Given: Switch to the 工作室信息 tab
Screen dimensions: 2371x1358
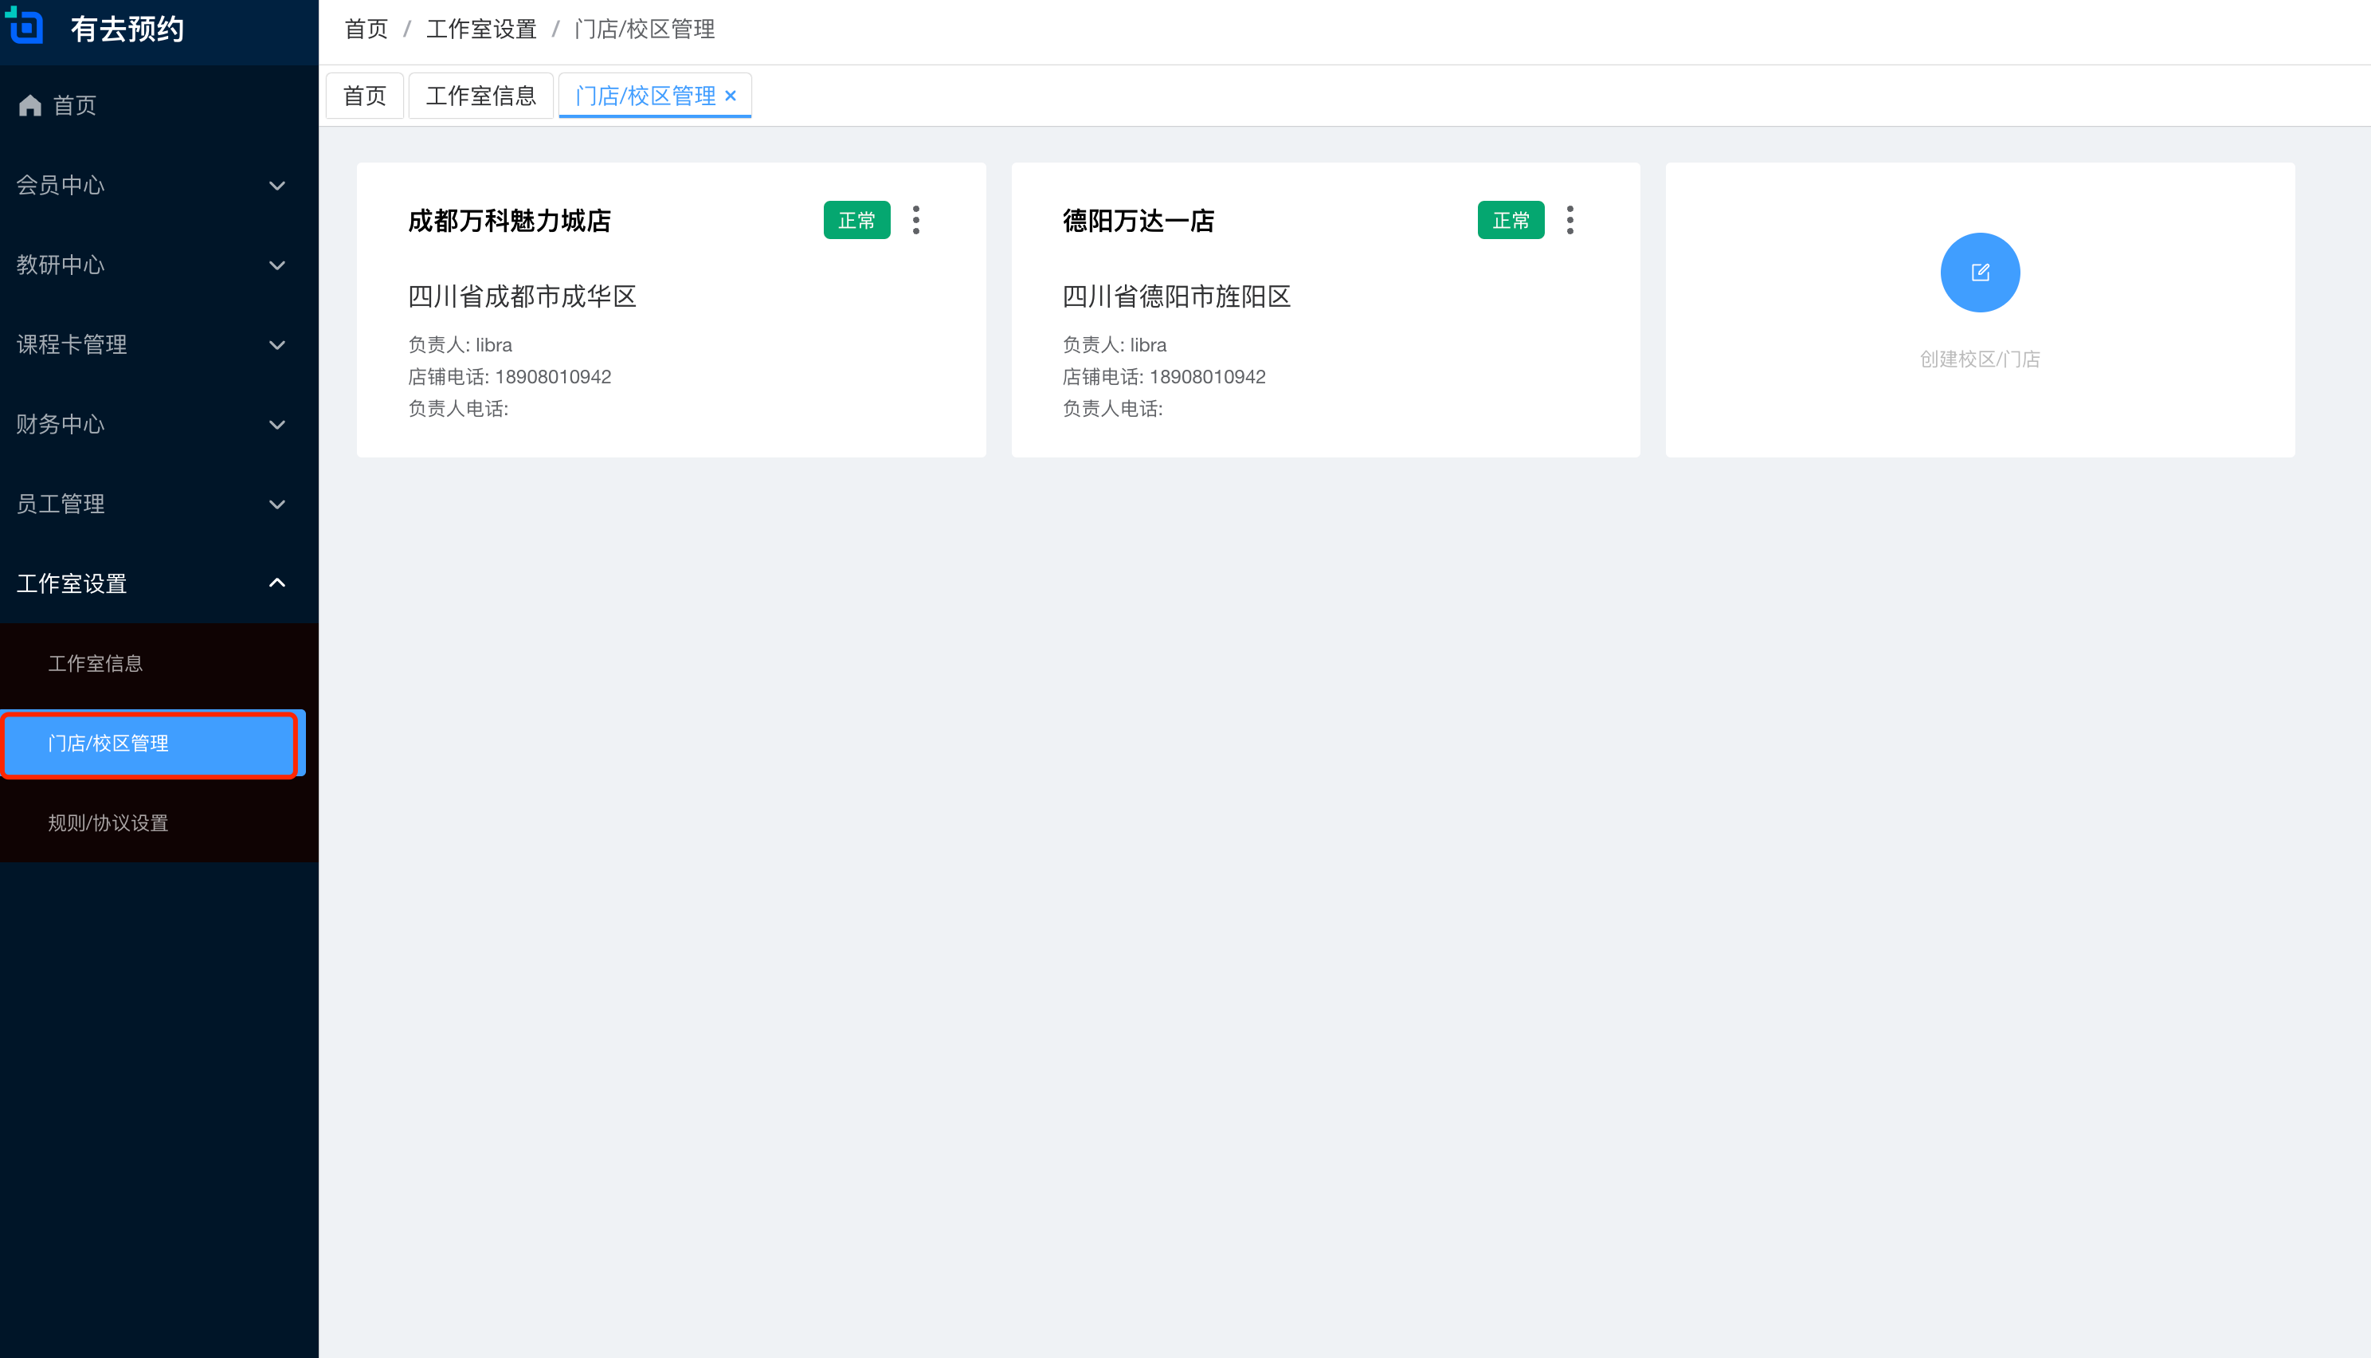Looking at the screenshot, I should pos(481,96).
